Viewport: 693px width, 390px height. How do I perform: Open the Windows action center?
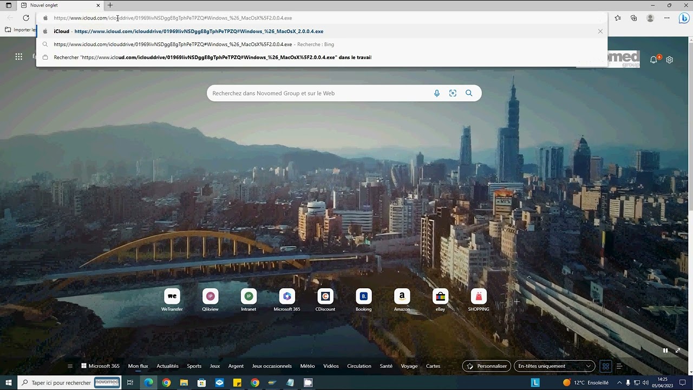point(683,382)
